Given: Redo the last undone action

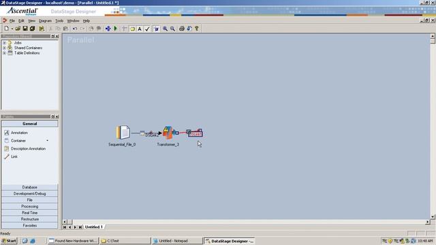Looking at the screenshot, I should click(x=82, y=29).
